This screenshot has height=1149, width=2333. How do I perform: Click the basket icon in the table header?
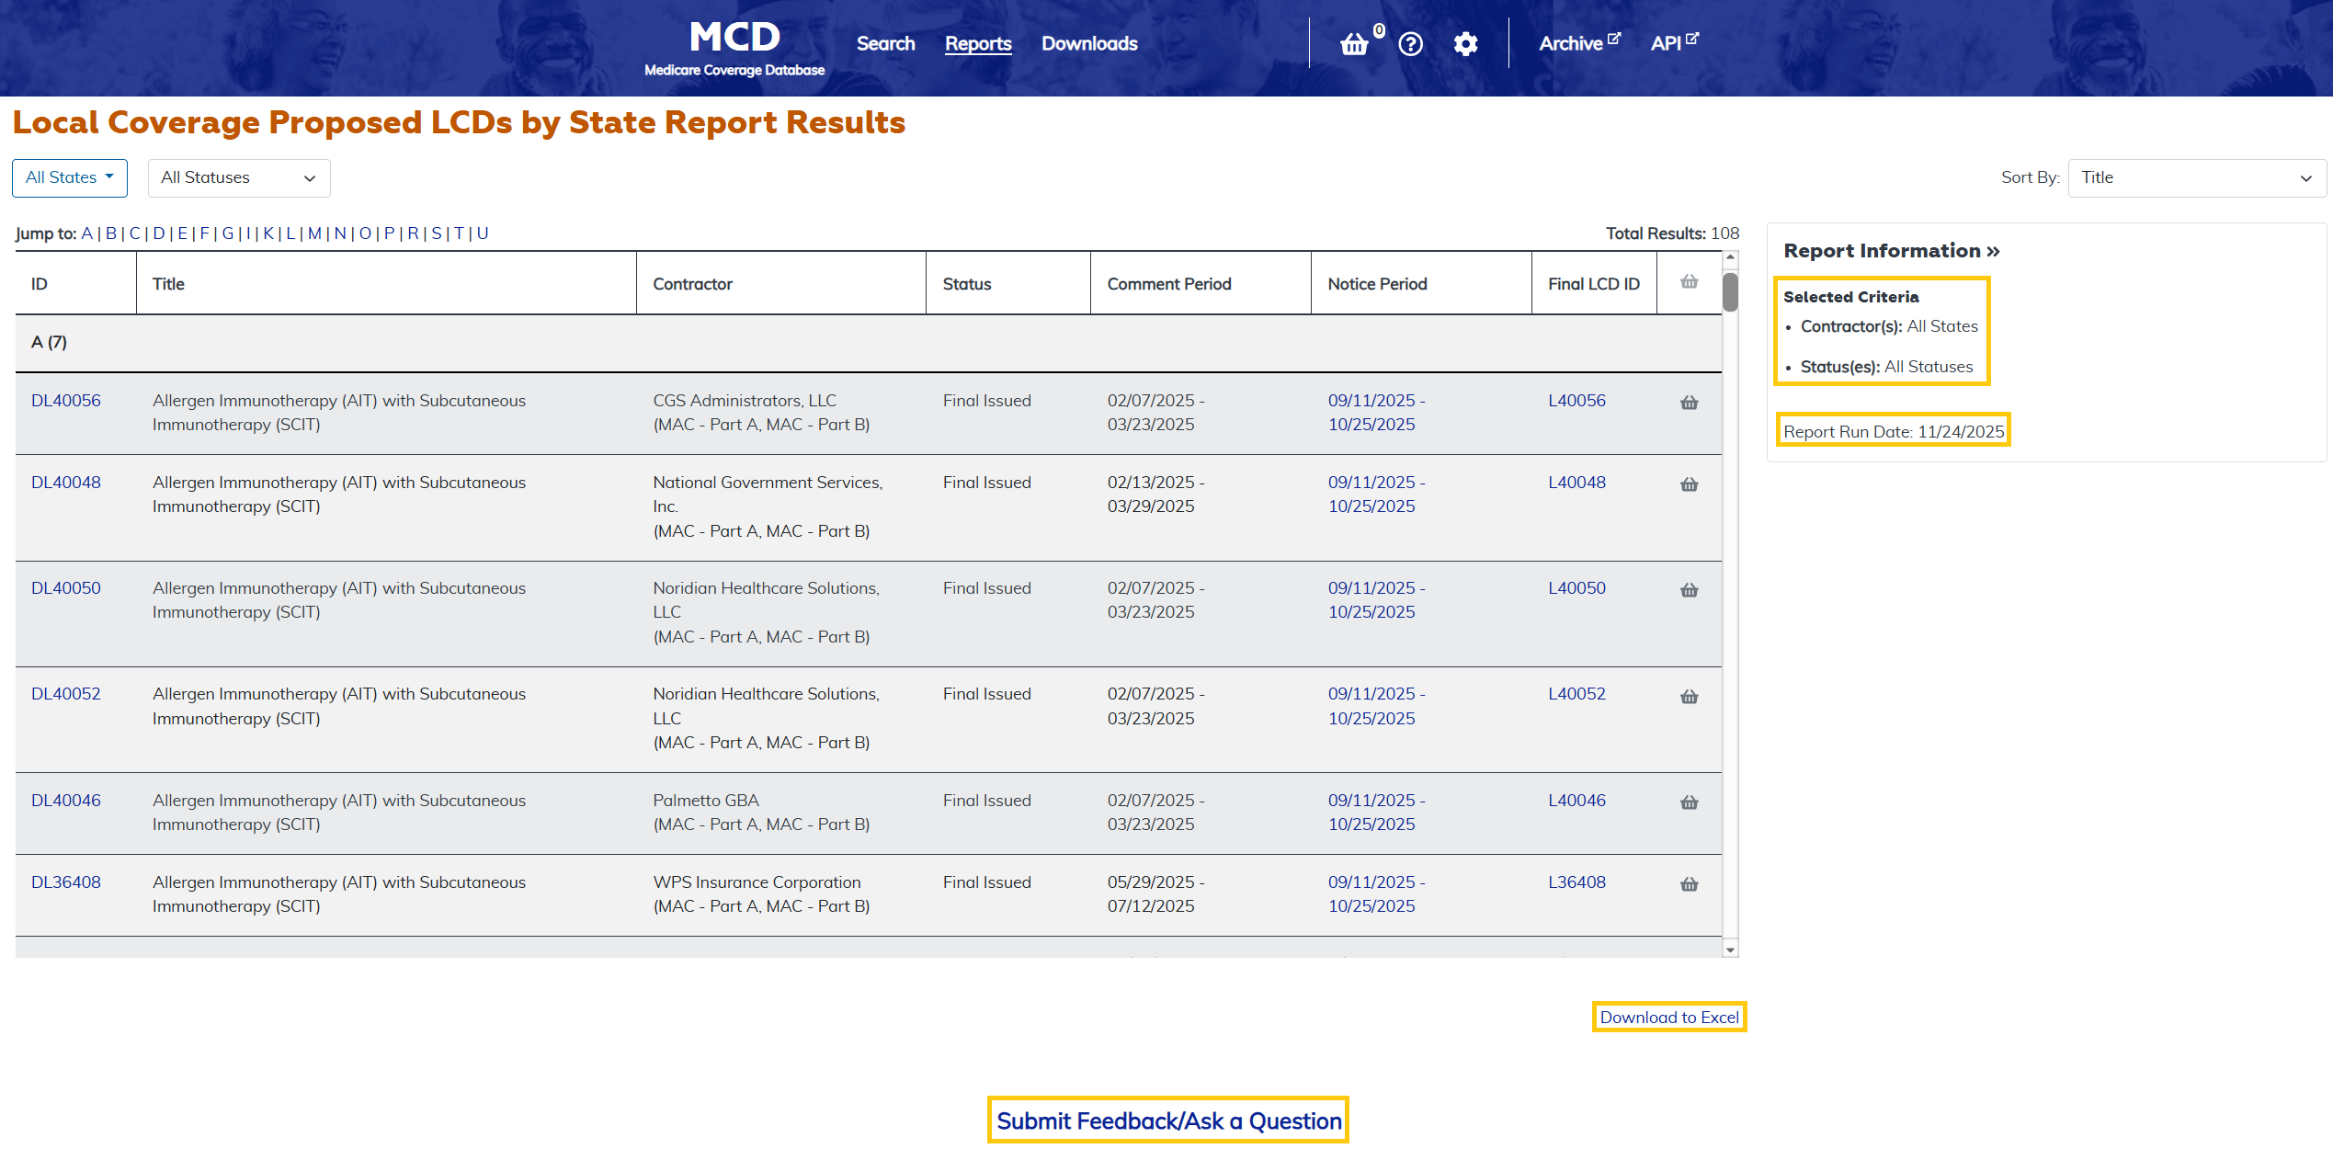[x=1689, y=282]
